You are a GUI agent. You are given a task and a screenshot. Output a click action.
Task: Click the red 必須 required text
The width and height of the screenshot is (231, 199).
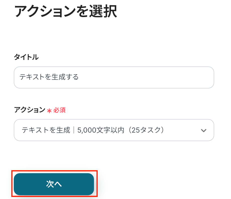point(59,110)
